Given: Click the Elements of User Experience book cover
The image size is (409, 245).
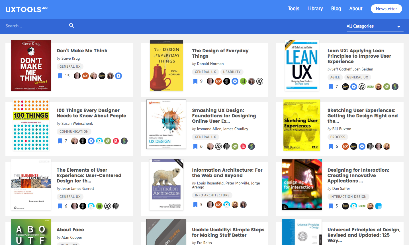Looking at the screenshot, I should [x=31, y=185].
